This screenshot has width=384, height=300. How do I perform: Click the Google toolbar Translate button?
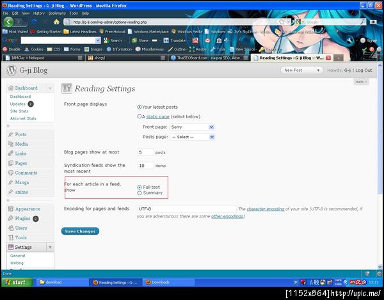(x=175, y=41)
